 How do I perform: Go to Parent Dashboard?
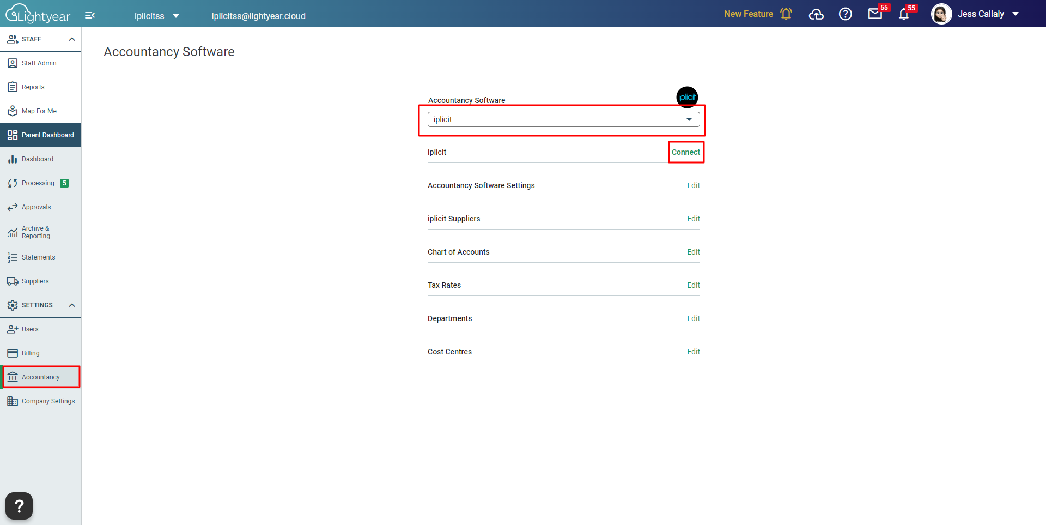(41, 135)
